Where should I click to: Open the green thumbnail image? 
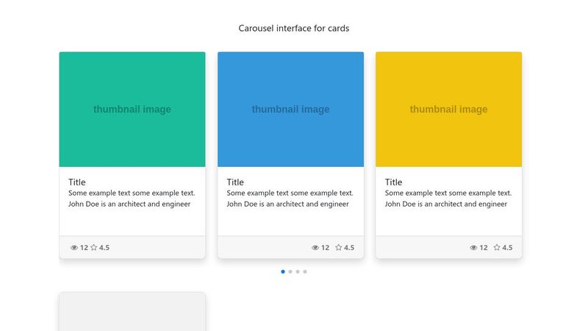pyautogui.click(x=132, y=109)
